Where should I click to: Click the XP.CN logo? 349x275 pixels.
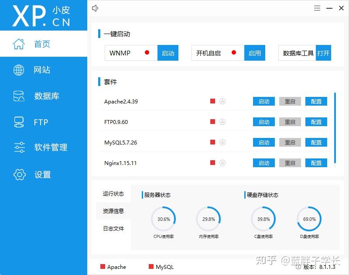coord(41,16)
